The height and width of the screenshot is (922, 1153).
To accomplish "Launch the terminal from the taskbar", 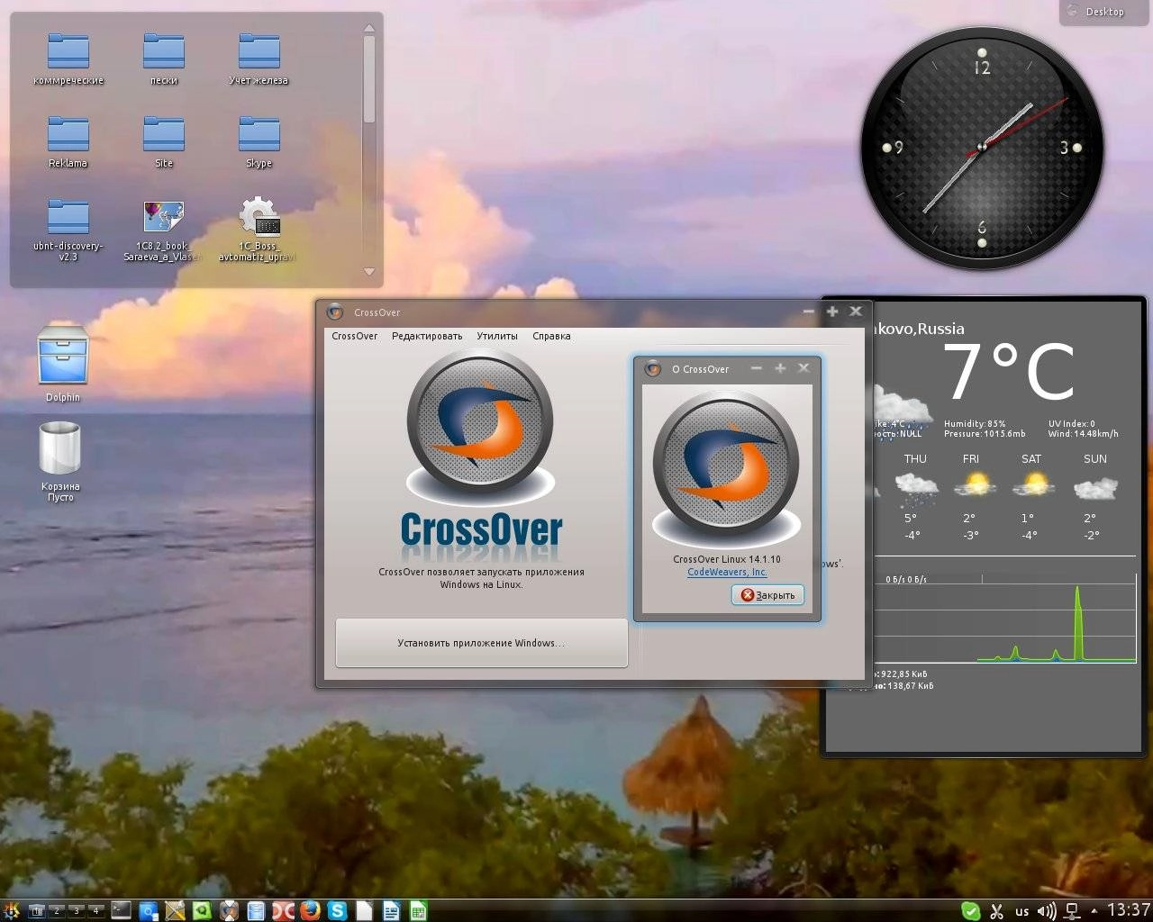I will [x=121, y=910].
